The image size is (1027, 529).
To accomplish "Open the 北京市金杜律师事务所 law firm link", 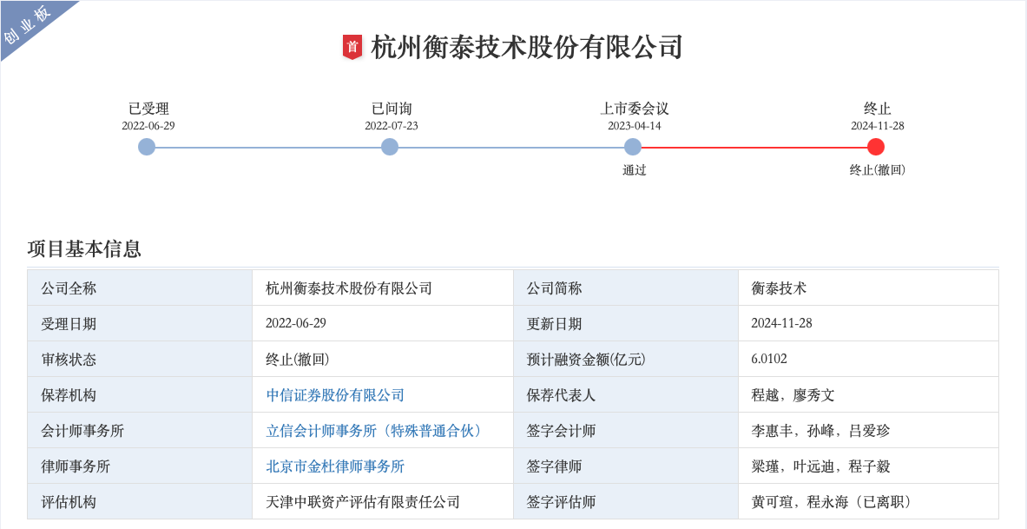I will tap(335, 466).
